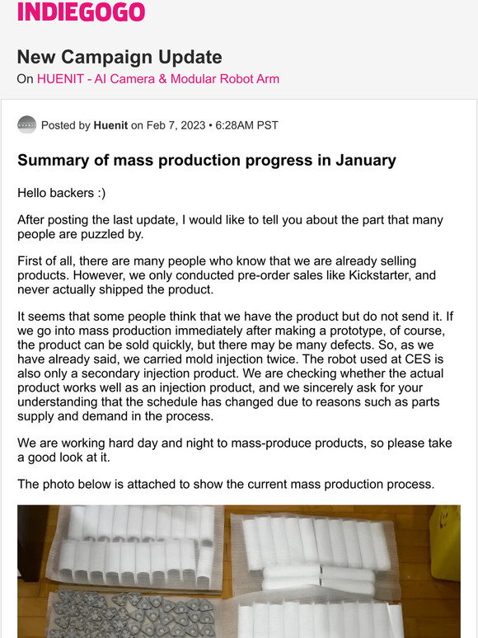Click the Huenit profile avatar
Viewport: 478px width, 638px height.
pos(27,125)
